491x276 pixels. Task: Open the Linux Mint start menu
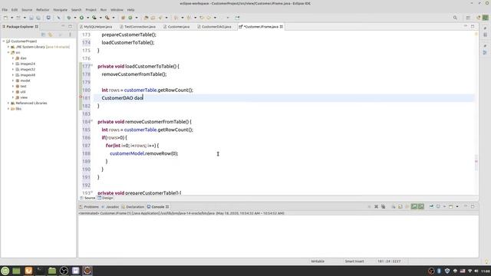[5, 271]
